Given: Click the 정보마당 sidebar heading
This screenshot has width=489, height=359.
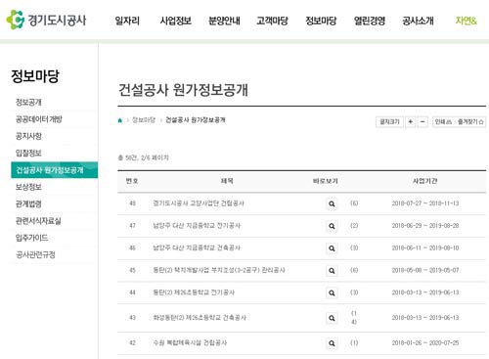Looking at the screenshot, I should coord(35,76).
